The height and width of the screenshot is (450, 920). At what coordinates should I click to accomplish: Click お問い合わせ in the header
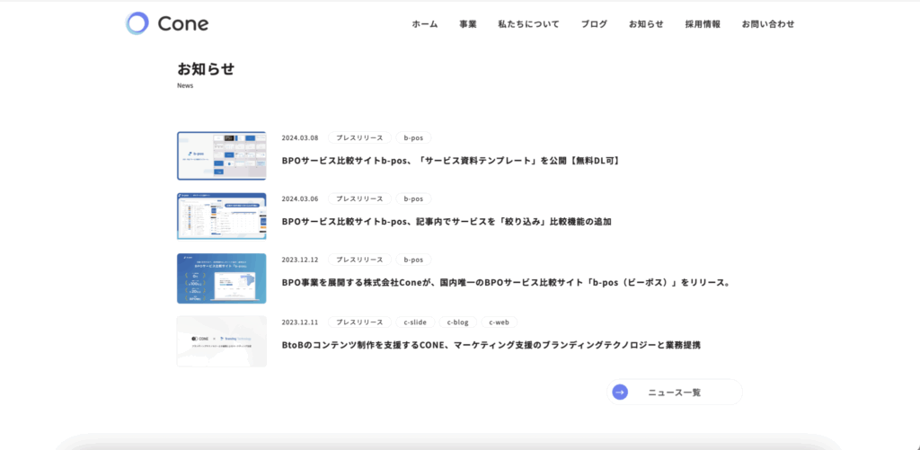(x=768, y=24)
